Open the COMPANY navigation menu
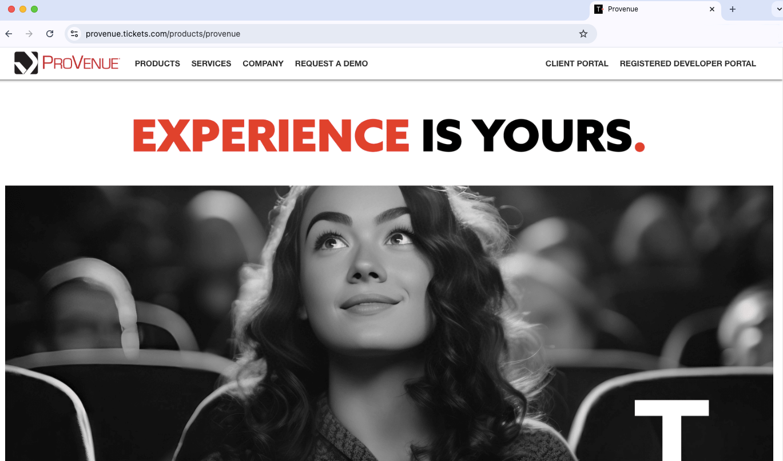The width and height of the screenshot is (783, 461). [x=263, y=63]
